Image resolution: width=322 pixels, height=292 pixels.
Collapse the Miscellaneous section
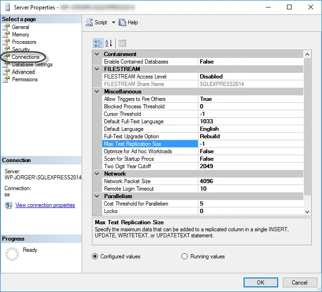click(x=97, y=92)
